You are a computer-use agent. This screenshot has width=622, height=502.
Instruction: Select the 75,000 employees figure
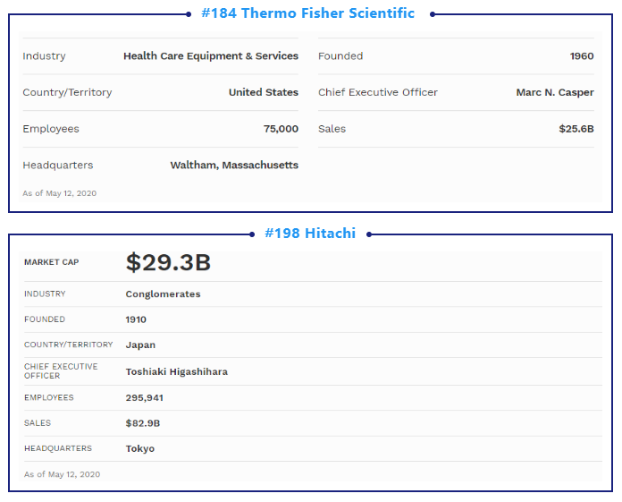click(281, 129)
